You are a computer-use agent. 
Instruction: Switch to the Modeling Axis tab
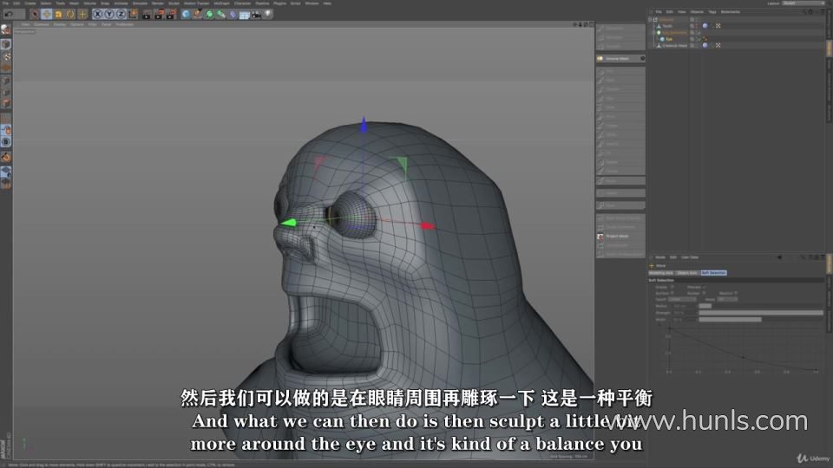coord(661,273)
